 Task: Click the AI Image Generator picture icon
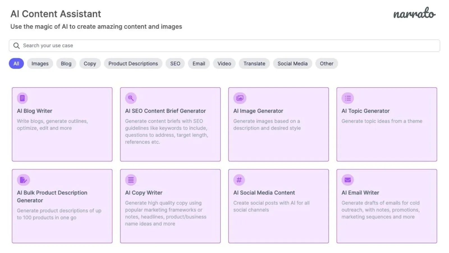coord(239,98)
